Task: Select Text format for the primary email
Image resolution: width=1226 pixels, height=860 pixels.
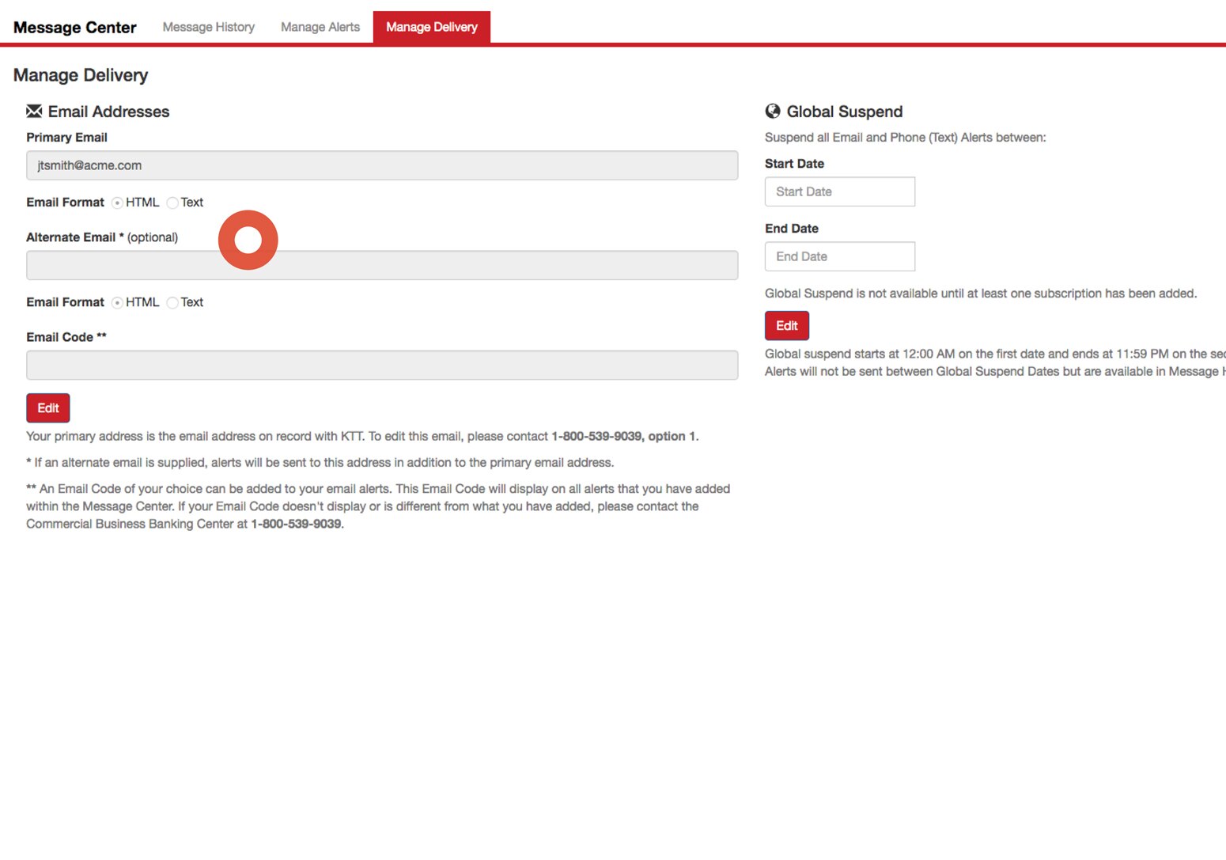Action: pyautogui.click(x=172, y=203)
